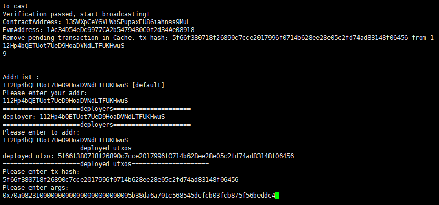Click the 'Please enter tx hash:' line
The image size is (439, 205).
click(x=42, y=172)
